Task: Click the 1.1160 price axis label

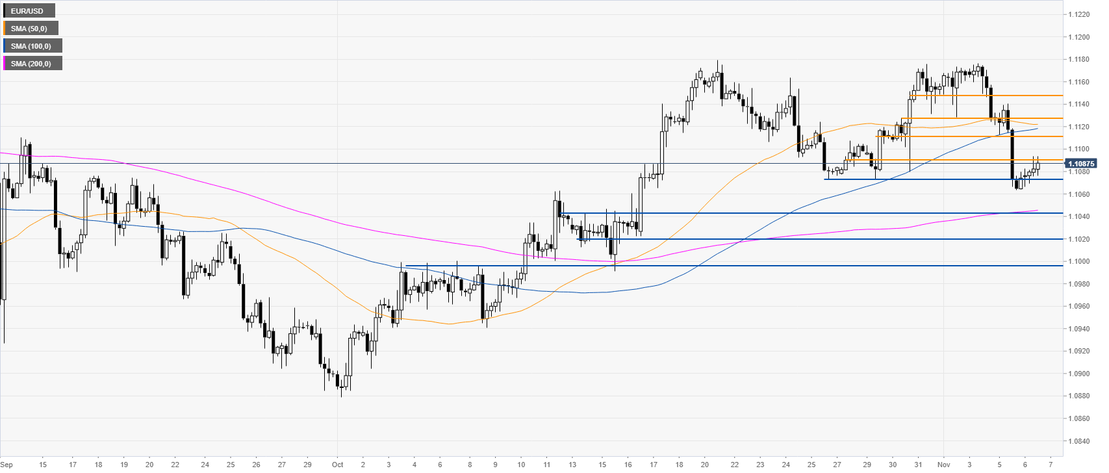Action: coord(1078,83)
